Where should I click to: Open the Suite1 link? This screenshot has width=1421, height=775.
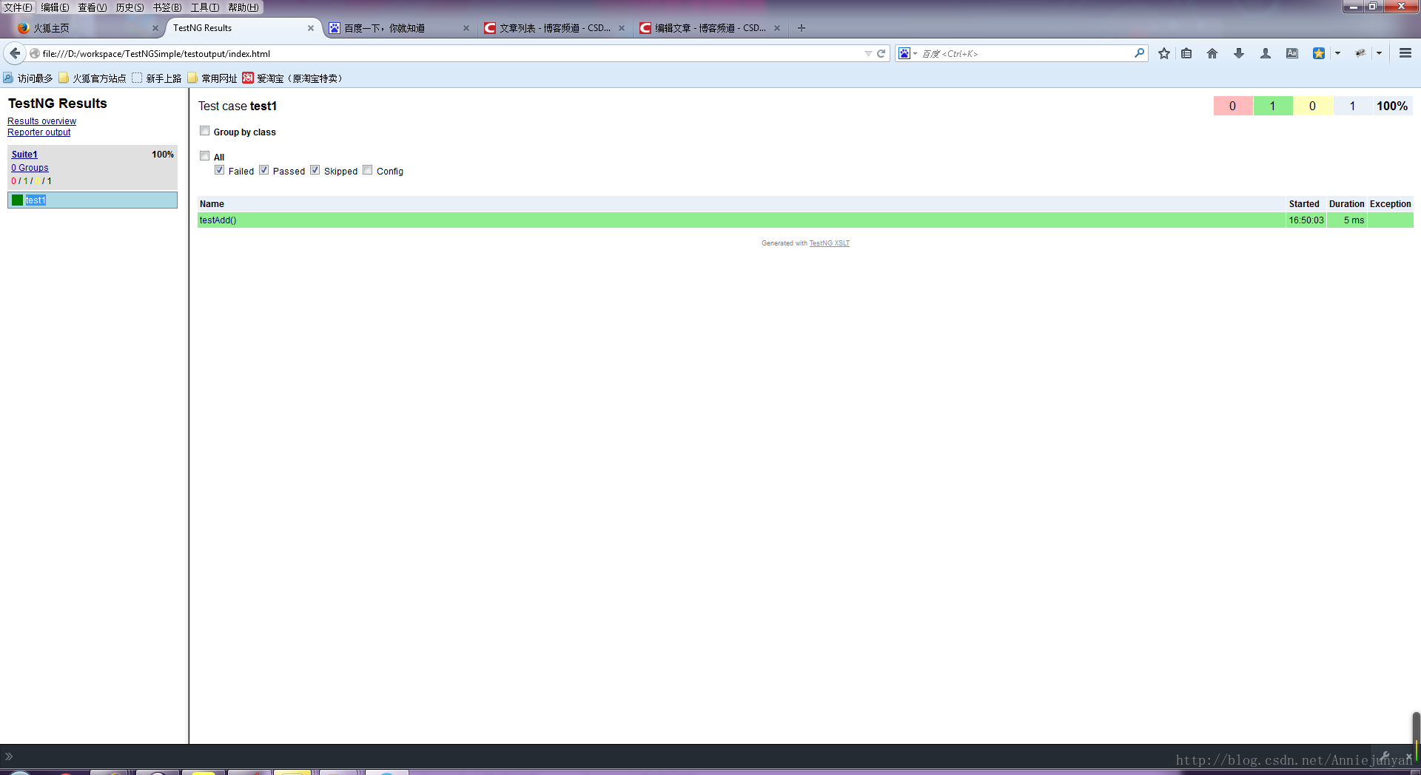(x=24, y=155)
